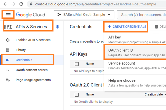Focus the Search for resources field
This screenshot has height=110, width=166.
click(x=142, y=15)
